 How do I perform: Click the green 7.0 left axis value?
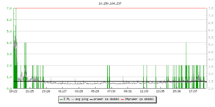(x=9, y=8)
